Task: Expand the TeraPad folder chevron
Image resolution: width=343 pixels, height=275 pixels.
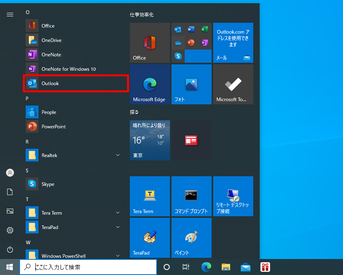Action: [118, 227]
